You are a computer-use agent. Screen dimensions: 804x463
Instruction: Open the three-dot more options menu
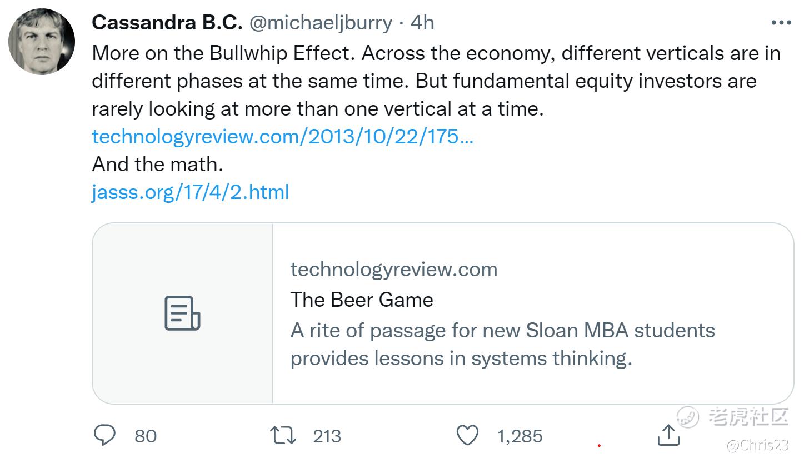[x=781, y=23]
